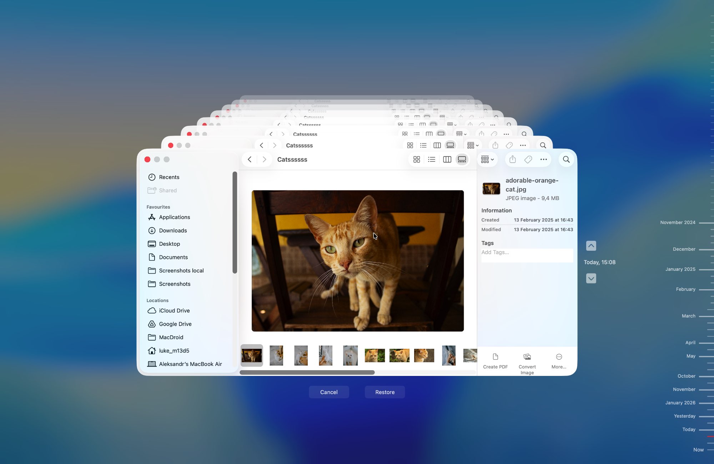Click the Share icon in the toolbar
Viewport: 714px width, 464px height.
(513, 159)
